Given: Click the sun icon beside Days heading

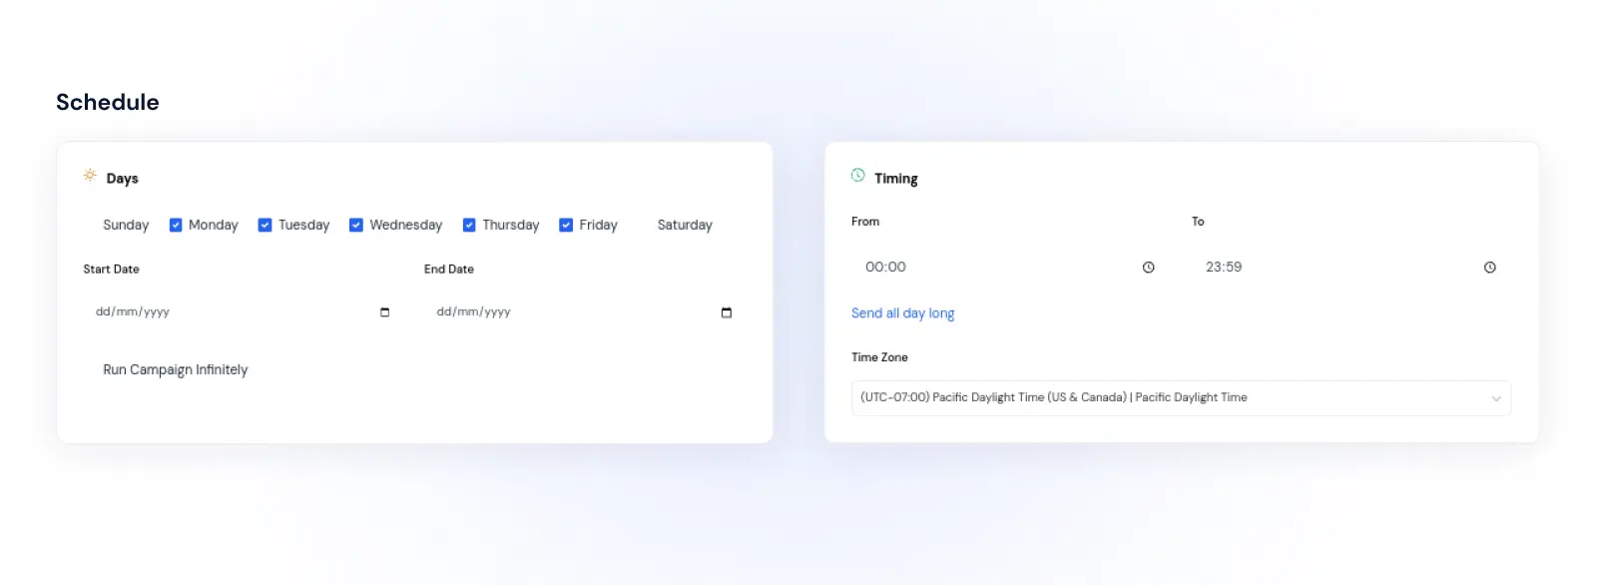Looking at the screenshot, I should click(x=90, y=176).
